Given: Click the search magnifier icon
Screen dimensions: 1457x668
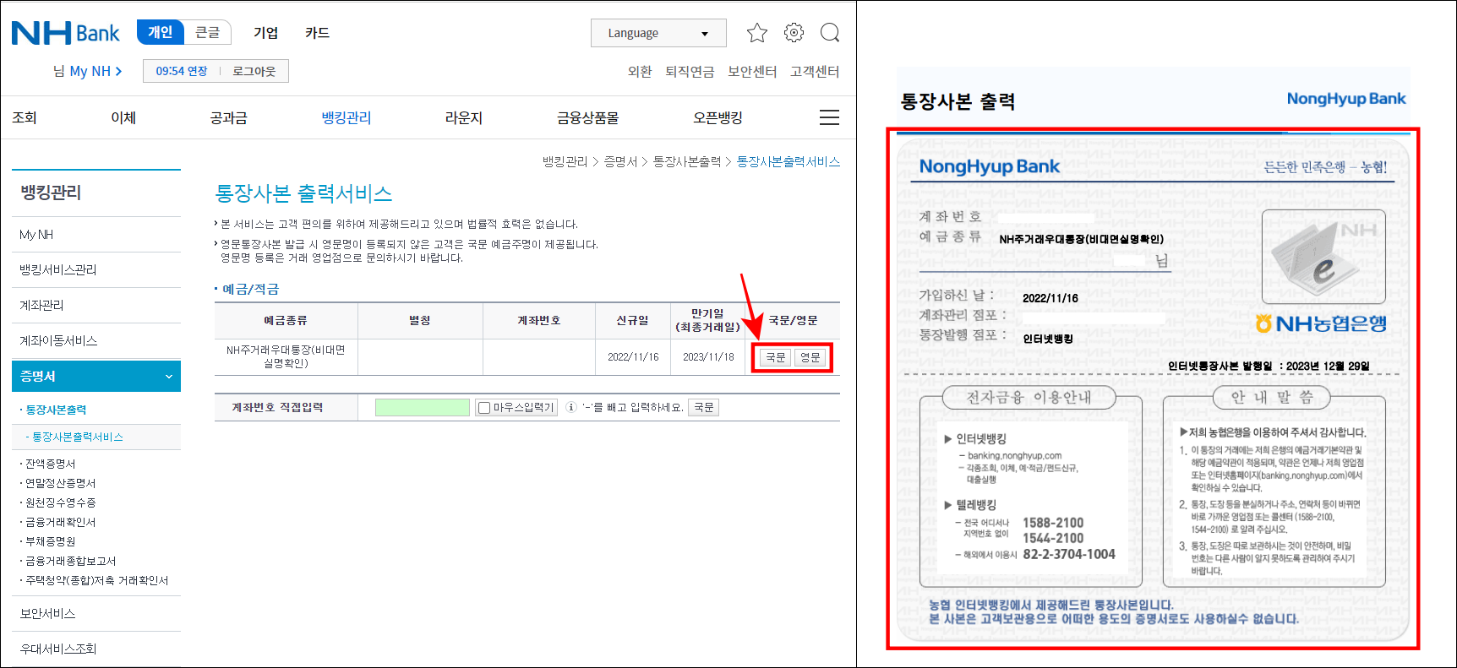Looking at the screenshot, I should pos(830,33).
